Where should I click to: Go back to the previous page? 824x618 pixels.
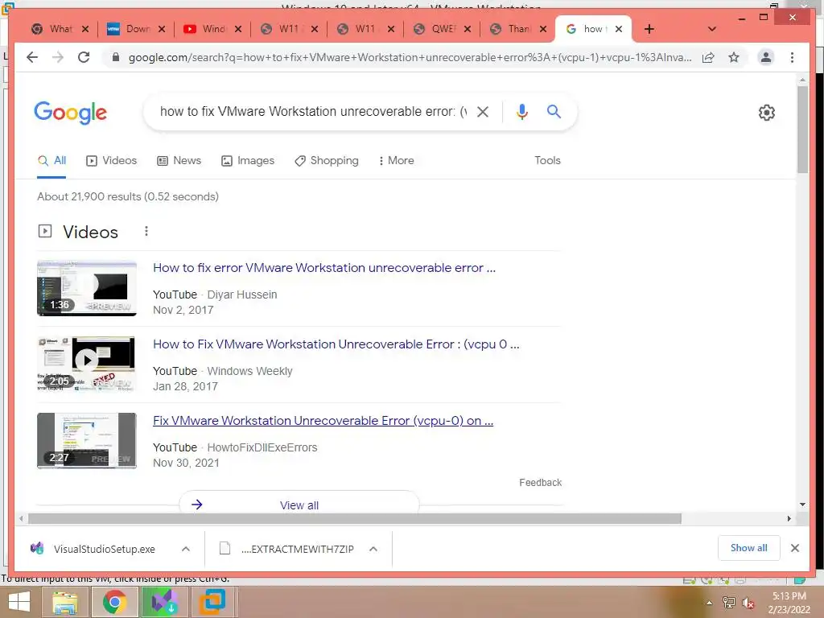[x=32, y=57]
